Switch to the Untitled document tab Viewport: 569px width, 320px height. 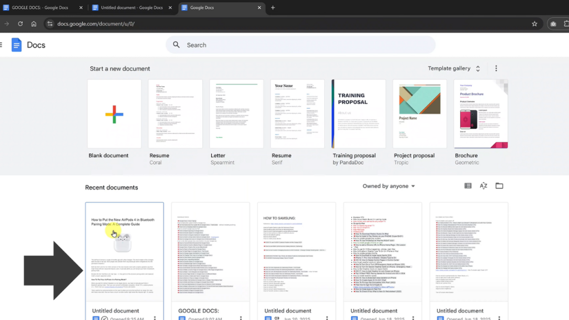[132, 8]
